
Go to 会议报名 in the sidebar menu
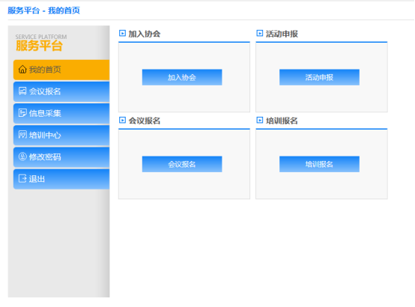[61, 91]
